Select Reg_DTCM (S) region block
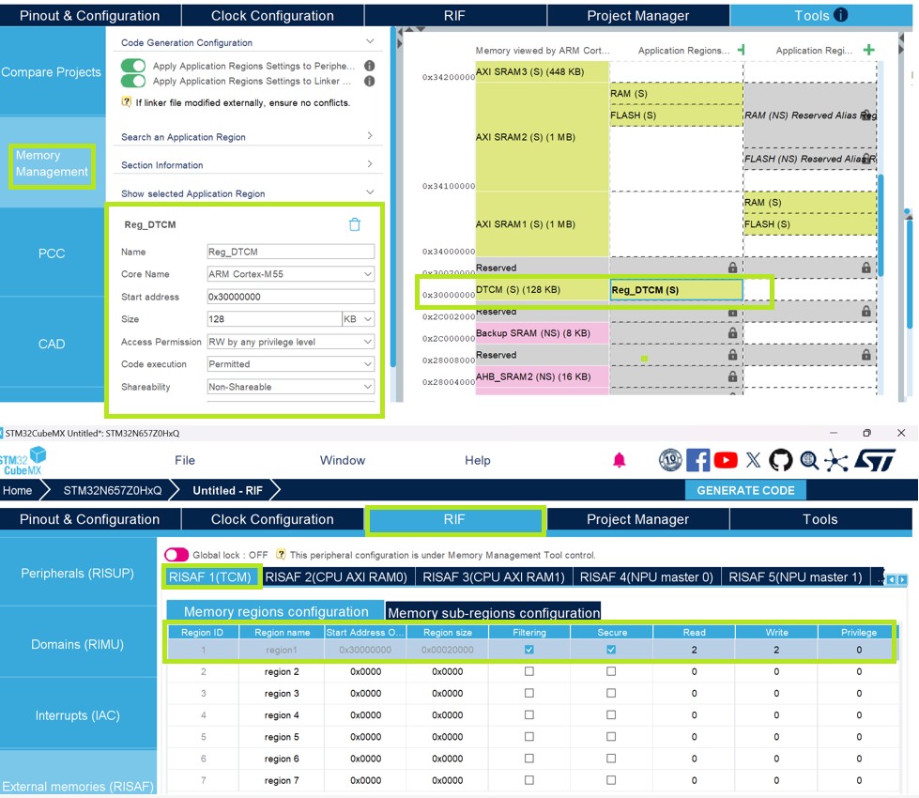The width and height of the screenshot is (919, 798). (x=677, y=290)
